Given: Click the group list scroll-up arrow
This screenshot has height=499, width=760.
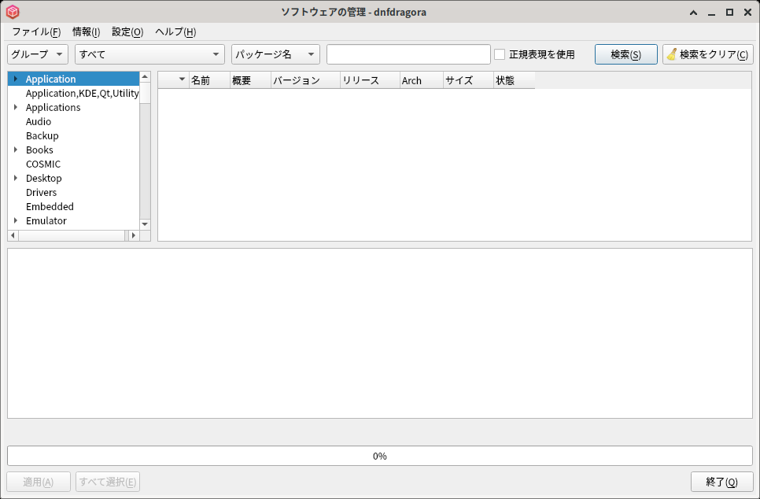Looking at the screenshot, I should coord(145,77).
